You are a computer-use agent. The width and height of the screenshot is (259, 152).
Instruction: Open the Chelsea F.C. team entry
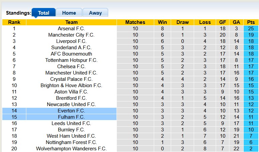71,67
